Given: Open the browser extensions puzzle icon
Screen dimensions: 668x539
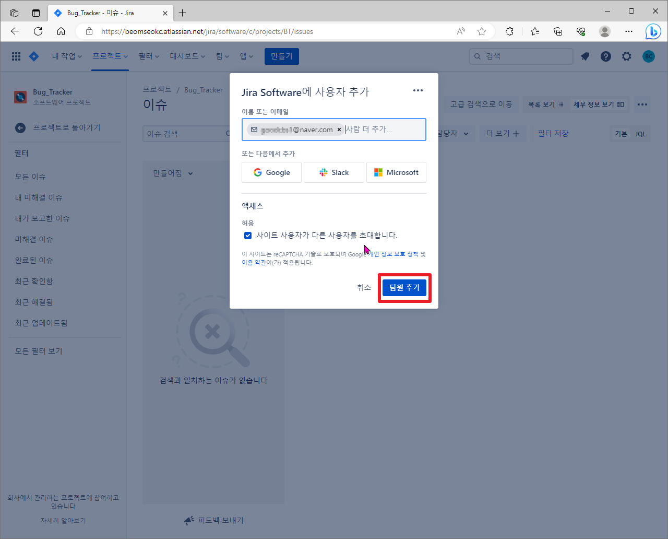Looking at the screenshot, I should point(510,31).
